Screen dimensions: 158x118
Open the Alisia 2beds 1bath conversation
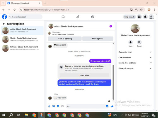pyautogui.click(x=22, y=31)
